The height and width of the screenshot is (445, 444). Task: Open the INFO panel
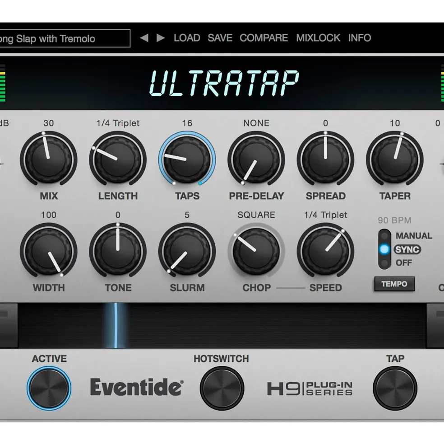point(359,38)
